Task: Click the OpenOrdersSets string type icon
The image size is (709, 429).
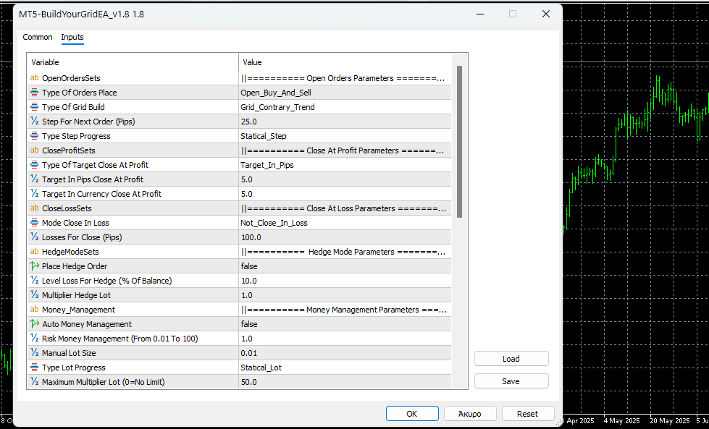Action: [34, 78]
